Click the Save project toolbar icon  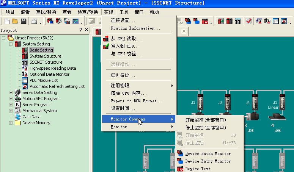[x=24, y=21]
